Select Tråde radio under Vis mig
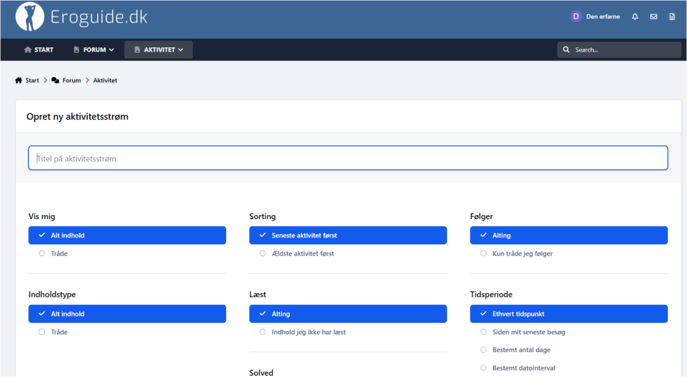The height and width of the screenshot is (377, 687). (x=42, y=253)
